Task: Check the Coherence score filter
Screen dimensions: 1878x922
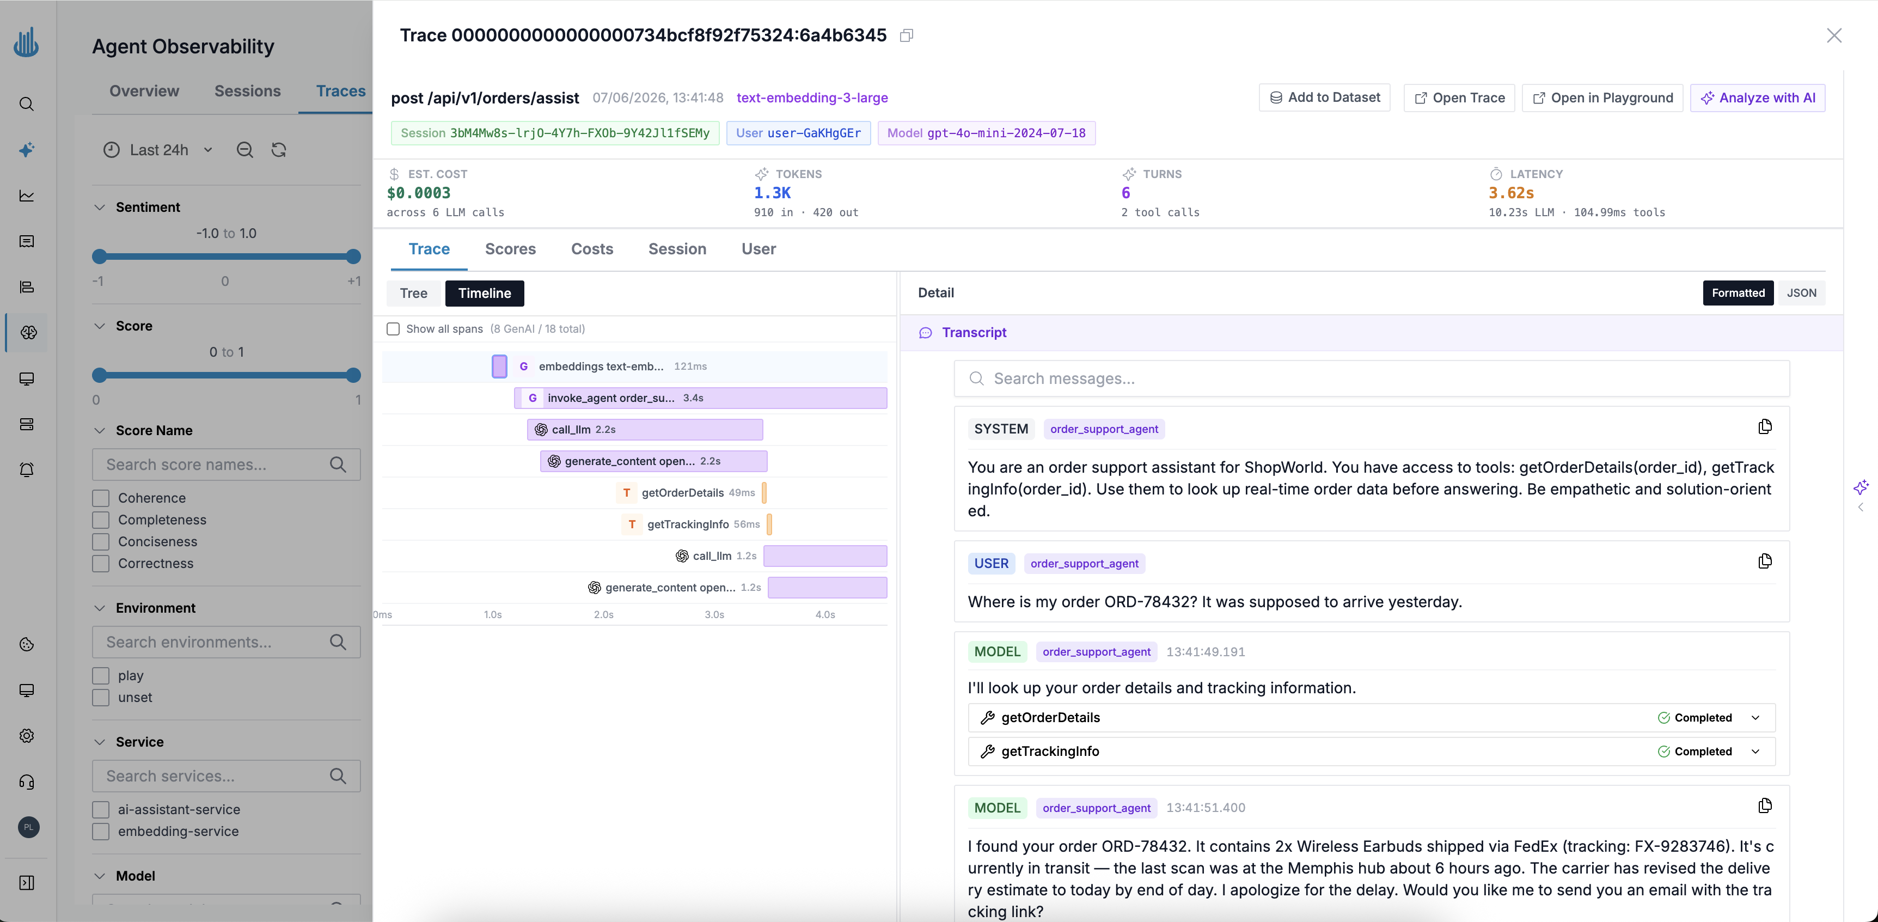Action: pos(101,498)
